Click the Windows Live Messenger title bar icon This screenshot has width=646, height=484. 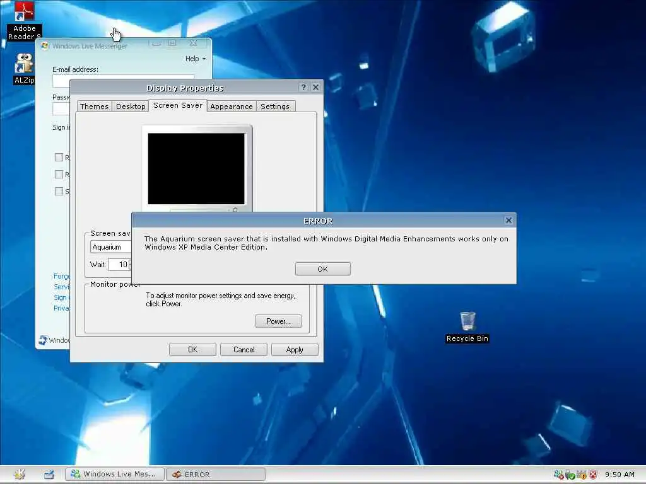[45, 45]
